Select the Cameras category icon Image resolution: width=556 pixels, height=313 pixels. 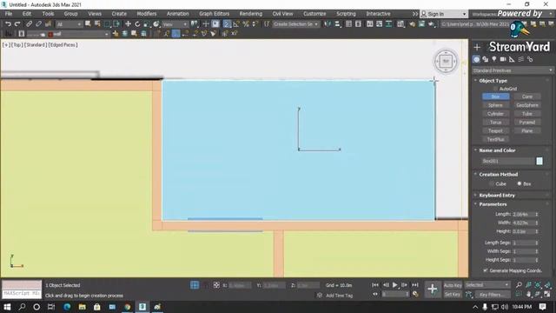[503, 59]
